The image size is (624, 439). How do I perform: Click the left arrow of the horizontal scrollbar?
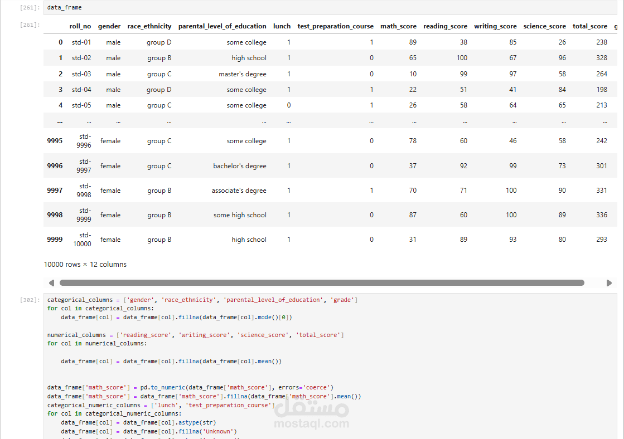(x=52, y=283)
